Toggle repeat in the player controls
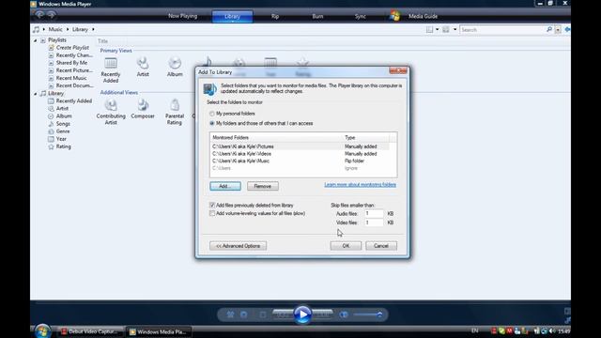Screen dimensions: 601x338 click(x=244, y=315)
